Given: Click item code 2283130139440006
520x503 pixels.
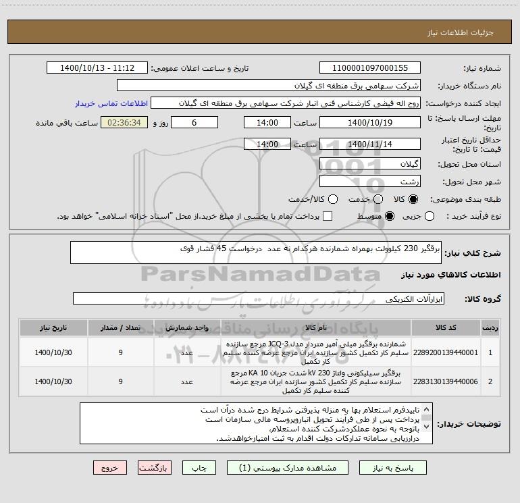Looking at the screenshot, I should (x=446, y=381).
